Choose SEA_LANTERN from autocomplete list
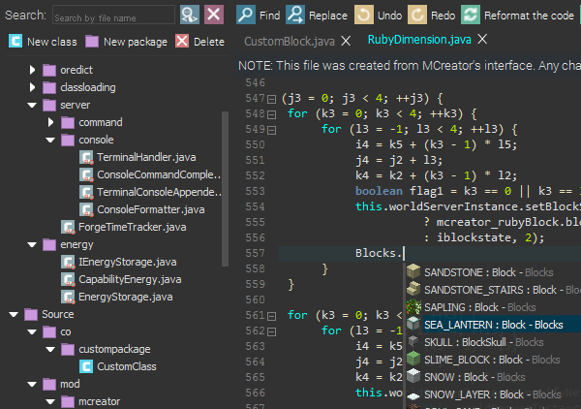The height and width of the screenshot is (409, 581). (493, 325)
